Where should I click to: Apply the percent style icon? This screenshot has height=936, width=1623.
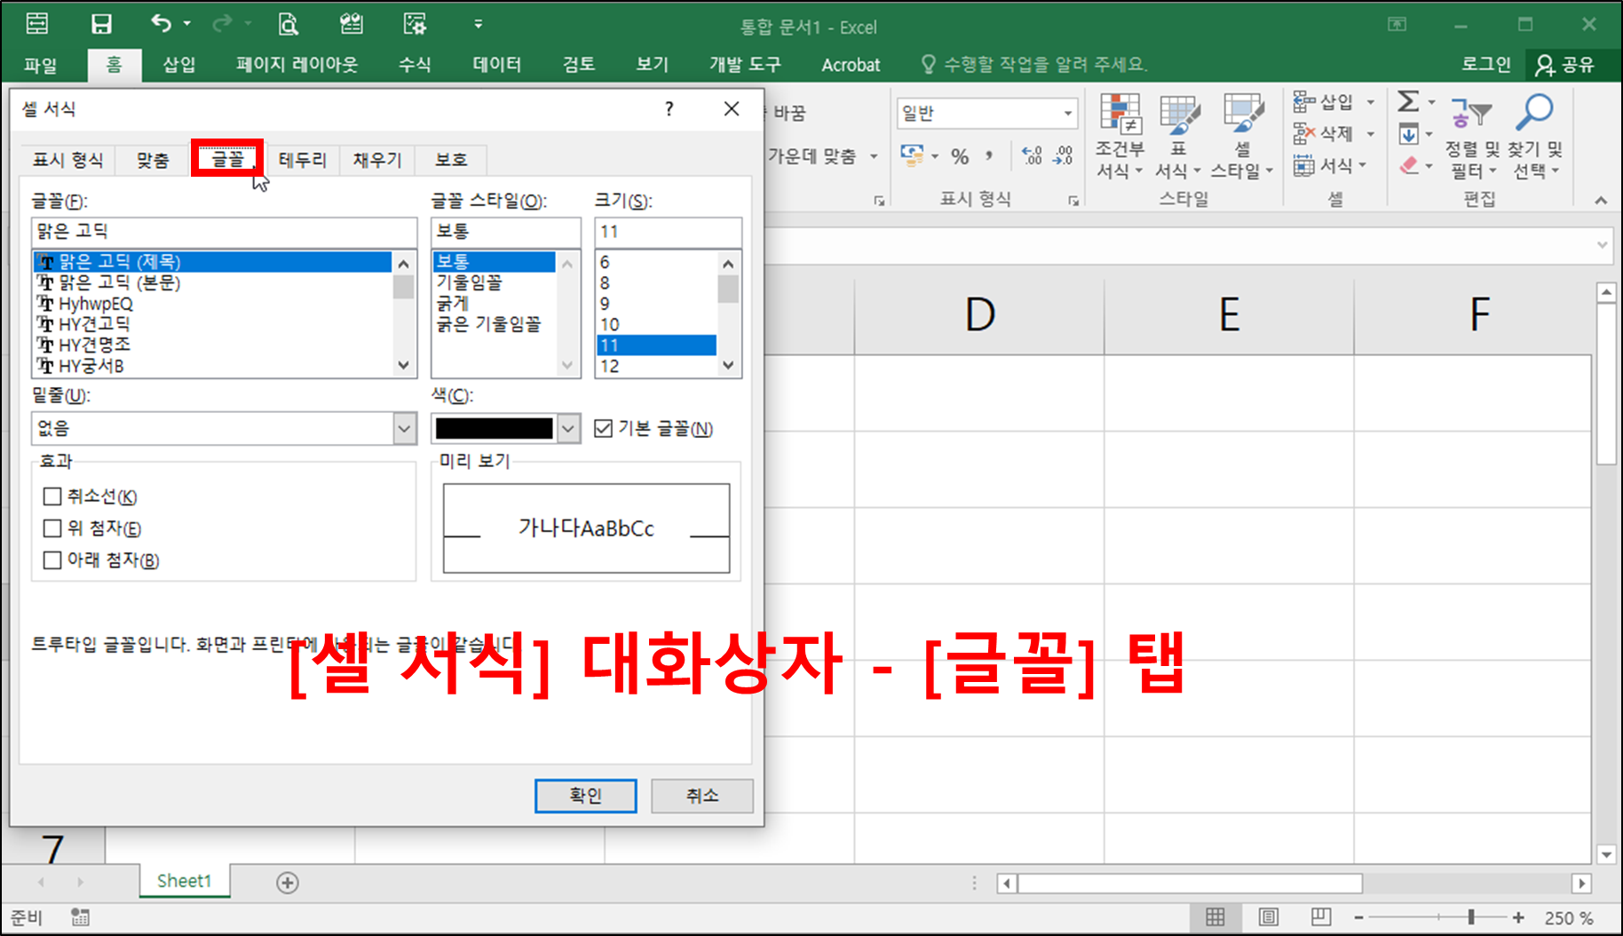(960, 155)
